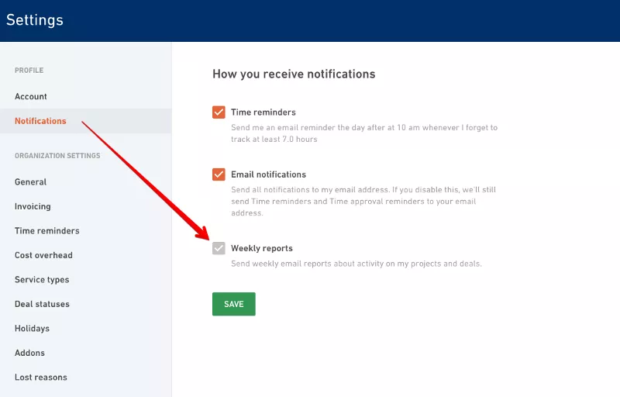The height and width of the screenshot is (397, 620).
Task: Open Time reminders in the sidebar
Action: (47, 231)
